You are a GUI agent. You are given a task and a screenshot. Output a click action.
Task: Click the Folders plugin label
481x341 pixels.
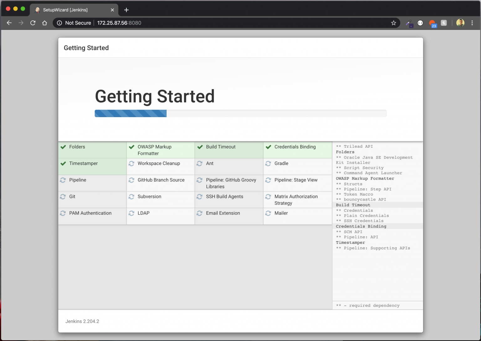pos(77,147)
